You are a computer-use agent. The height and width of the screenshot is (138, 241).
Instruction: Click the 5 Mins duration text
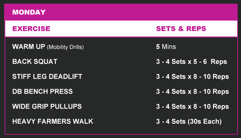[166, 46]
